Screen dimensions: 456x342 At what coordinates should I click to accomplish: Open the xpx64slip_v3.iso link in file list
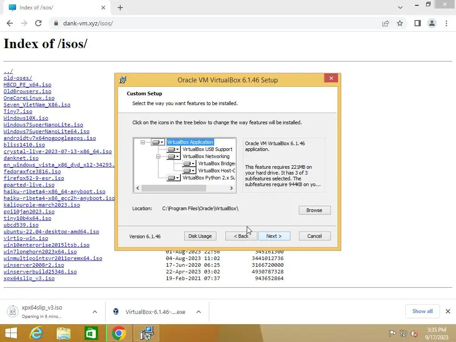(x=29, y=279)
